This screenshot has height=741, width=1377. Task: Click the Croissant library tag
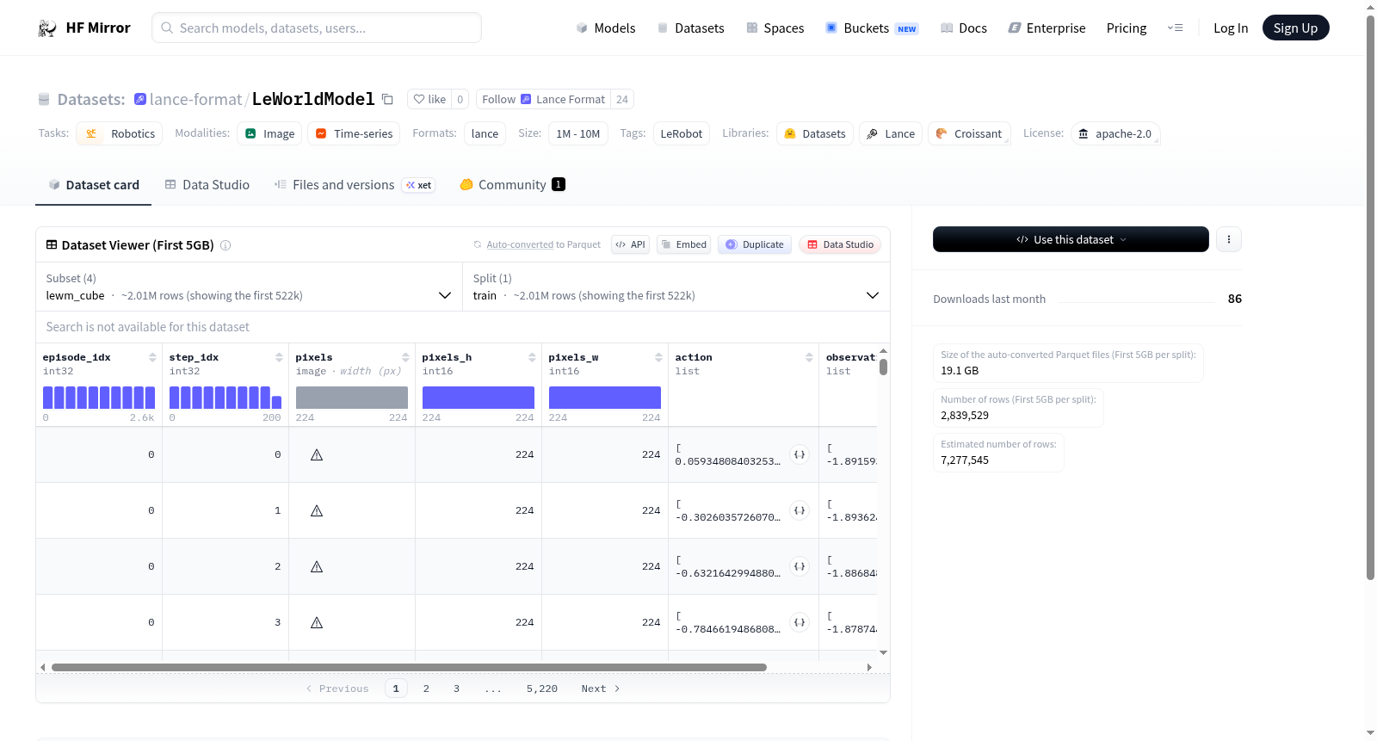tap(969, 133)
